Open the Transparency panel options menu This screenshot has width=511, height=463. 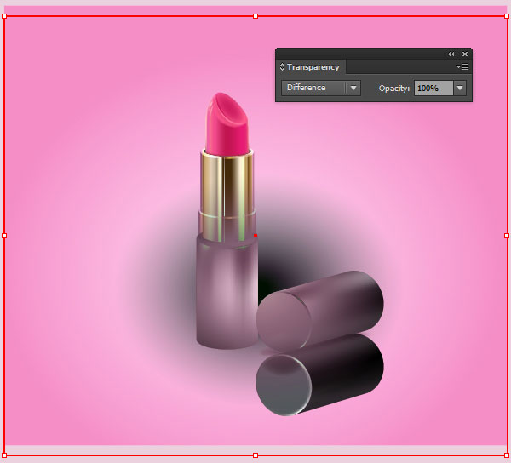click(x=462, y=66)
